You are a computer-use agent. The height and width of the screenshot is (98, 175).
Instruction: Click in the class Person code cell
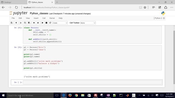click(x=92, y=35)
